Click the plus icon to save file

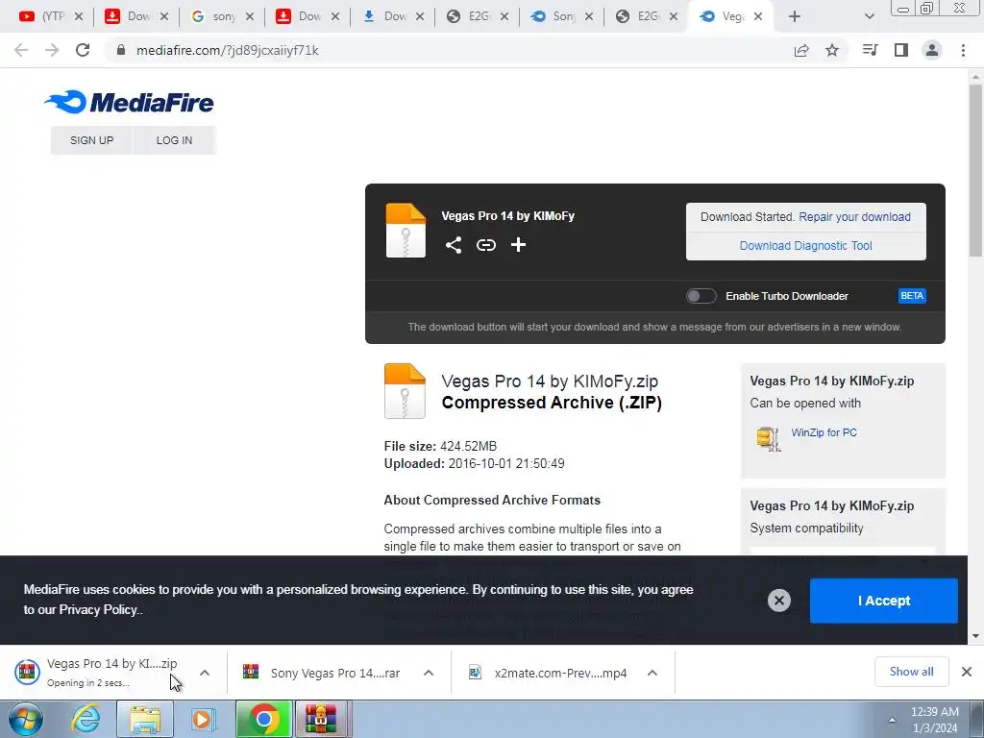tap(518, 245)
